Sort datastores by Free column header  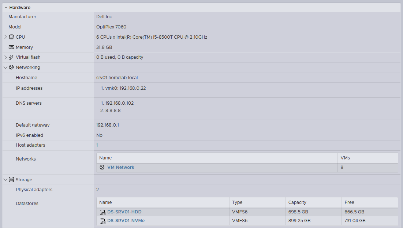click(349, 202)
